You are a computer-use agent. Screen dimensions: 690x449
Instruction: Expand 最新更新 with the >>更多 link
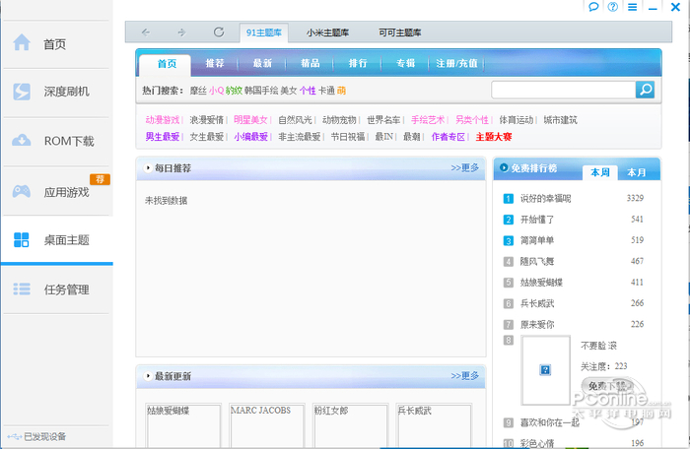coord(464,376)
